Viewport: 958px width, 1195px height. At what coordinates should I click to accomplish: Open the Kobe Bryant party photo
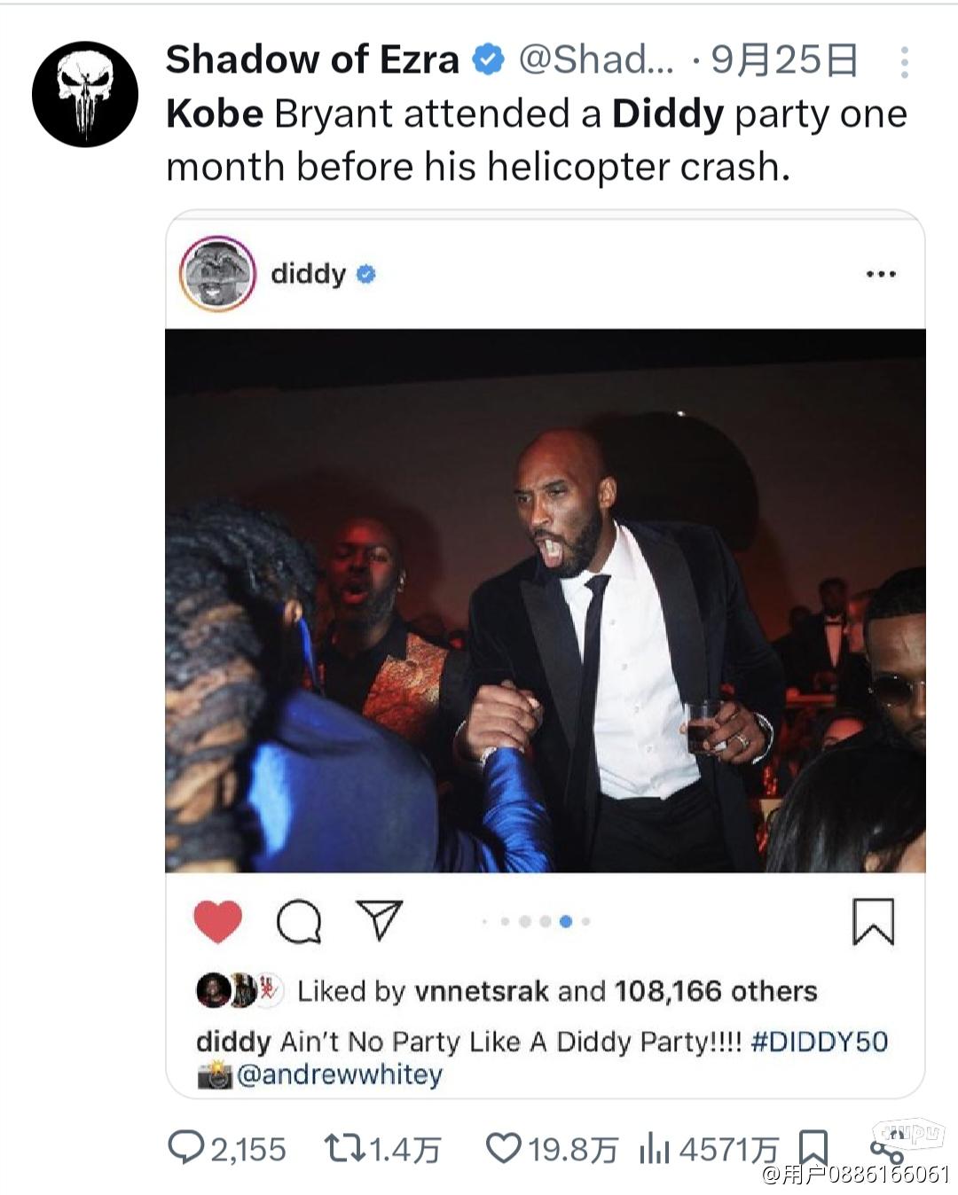coord(546,601)
